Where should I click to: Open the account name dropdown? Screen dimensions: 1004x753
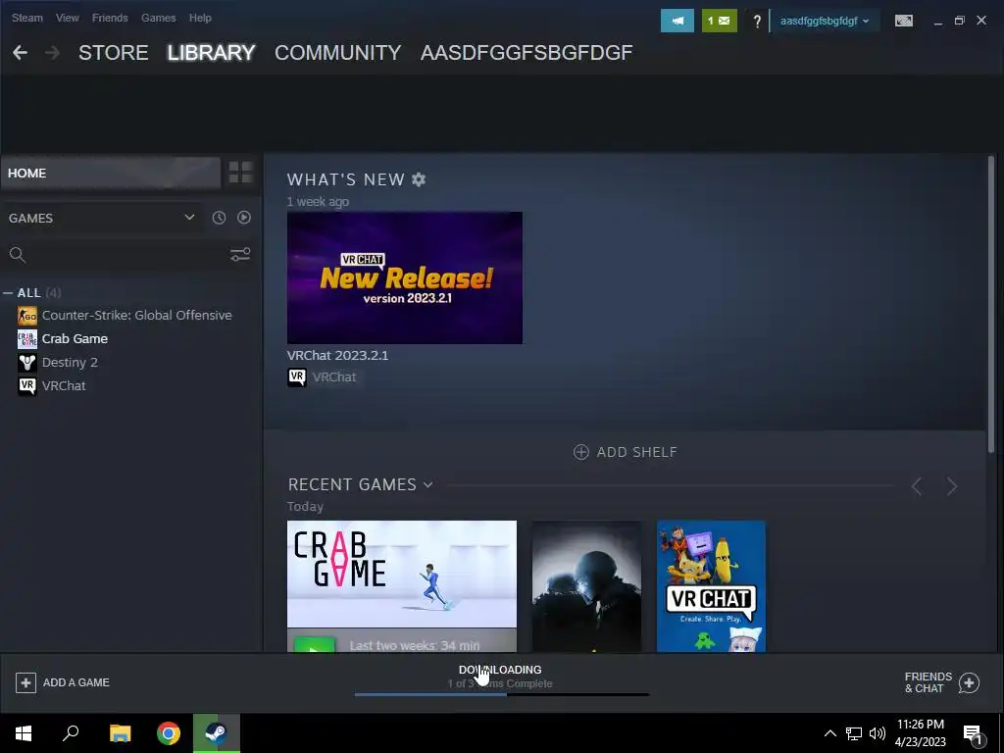[824, 21]
